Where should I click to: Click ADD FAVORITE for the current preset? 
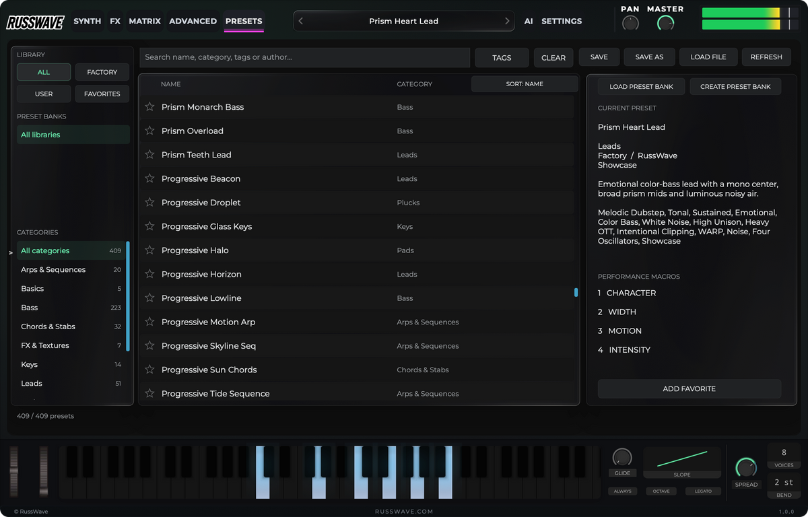[x=689, y=389]
